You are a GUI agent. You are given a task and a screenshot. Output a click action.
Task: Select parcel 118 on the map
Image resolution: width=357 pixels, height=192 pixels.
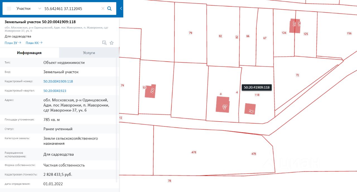[257, 95]
